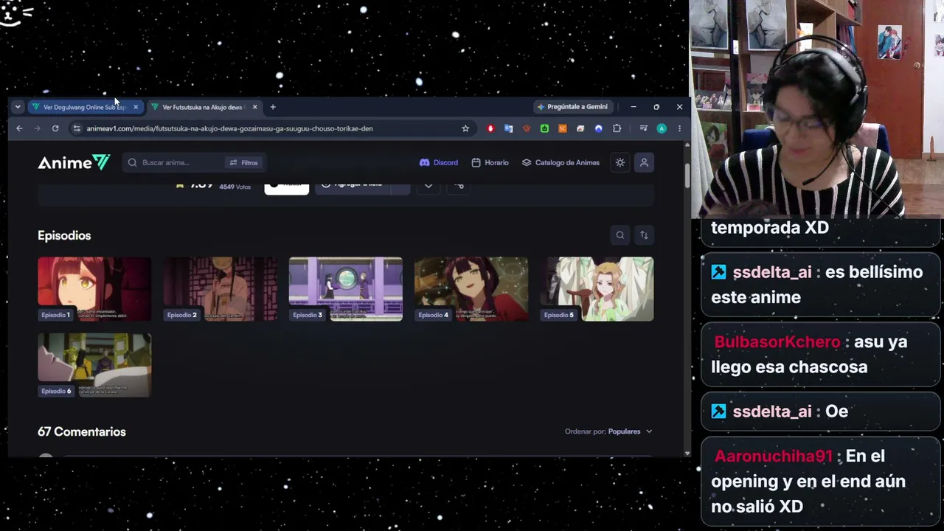
Task: Close the Ver Futsutsuka na Akujo tab
Action: coord(254,107)
